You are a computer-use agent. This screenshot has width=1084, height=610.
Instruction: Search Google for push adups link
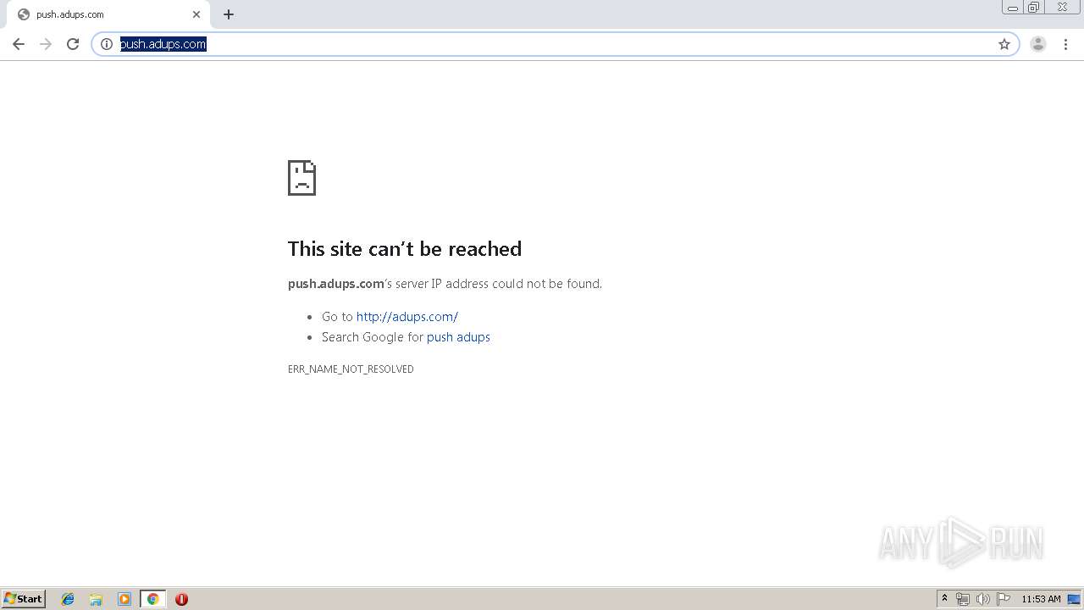point(458,337)
